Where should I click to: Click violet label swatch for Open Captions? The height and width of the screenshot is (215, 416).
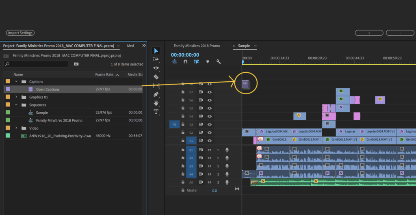tap(8, 89)
